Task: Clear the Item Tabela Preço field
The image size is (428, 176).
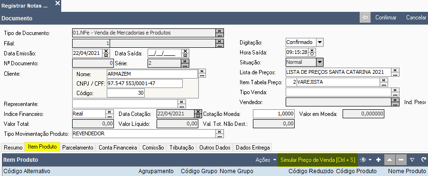Action: point(384,80)
